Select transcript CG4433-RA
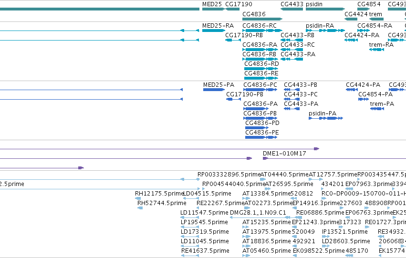Viewport: 406px width, 258px height. 291,59
